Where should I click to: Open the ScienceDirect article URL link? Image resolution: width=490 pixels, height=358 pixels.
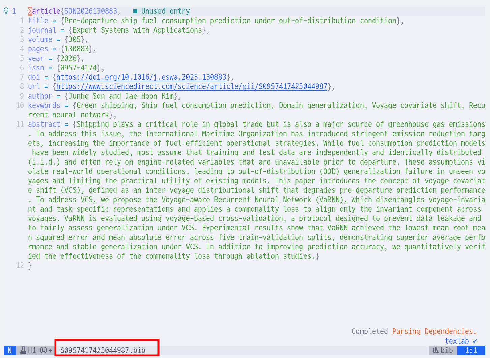pyautogui.click(x=192, y=87)
